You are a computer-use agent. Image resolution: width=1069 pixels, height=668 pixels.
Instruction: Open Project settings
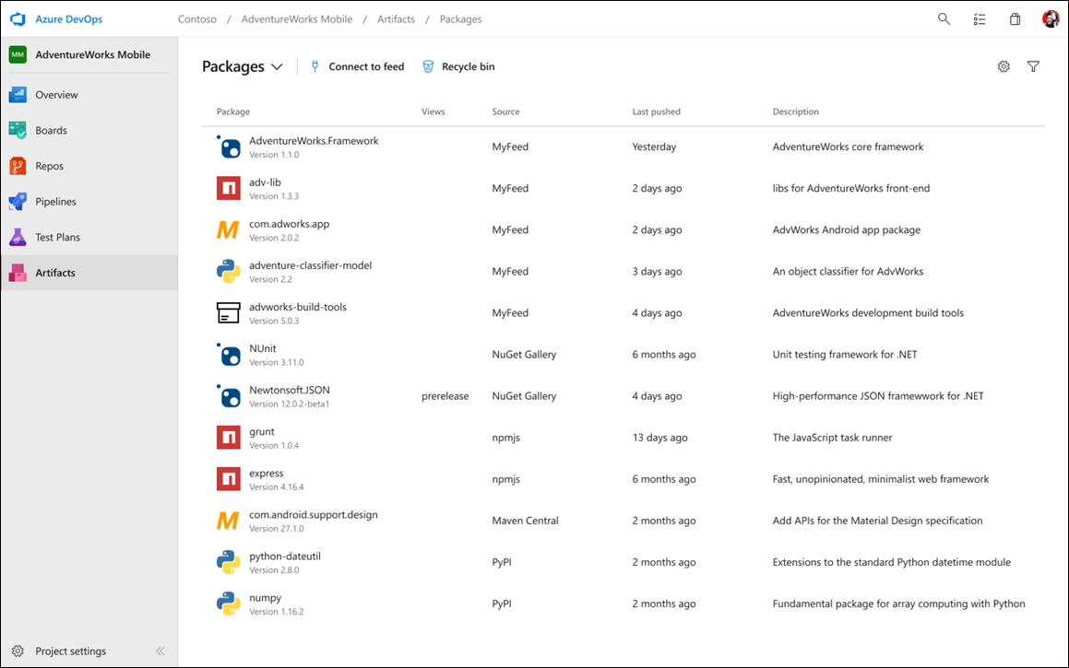tap(70, 650)
